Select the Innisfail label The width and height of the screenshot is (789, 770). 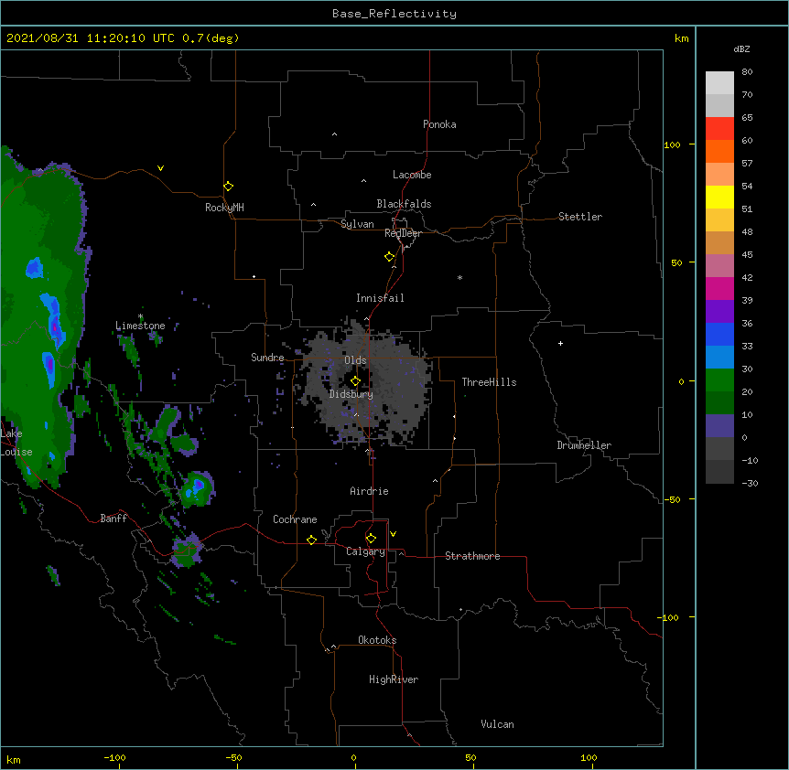click(380, 298)
